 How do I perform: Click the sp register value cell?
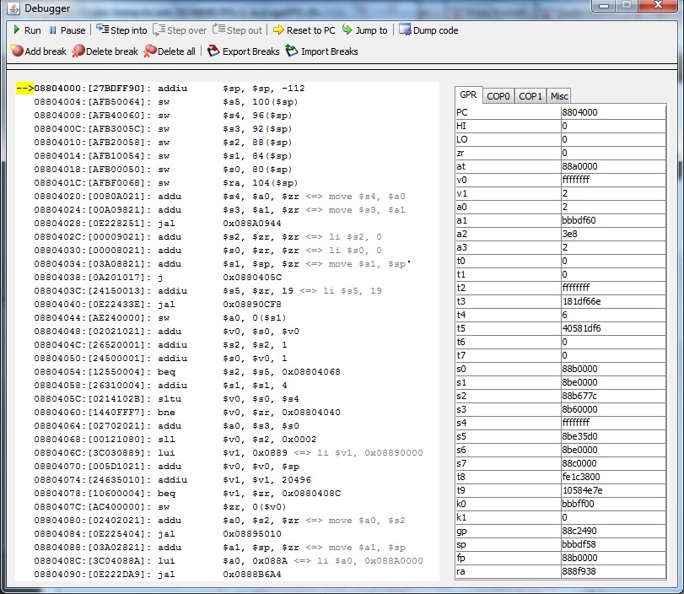(611, 545)
